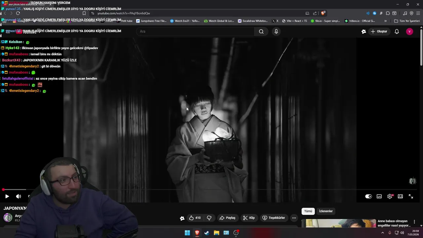This screenshot has height=238, width=423.
Task: Click the Teşekkürler button
Action: click(x=274, y=218)
